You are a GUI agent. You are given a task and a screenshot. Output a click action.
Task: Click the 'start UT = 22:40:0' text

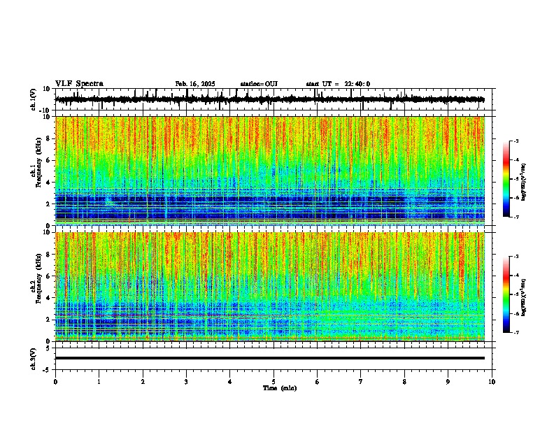[x=338, y=84]
